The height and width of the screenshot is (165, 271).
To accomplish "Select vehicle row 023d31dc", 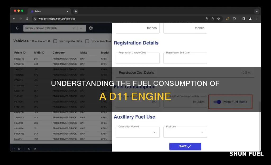I will click(x=62, y=64).
